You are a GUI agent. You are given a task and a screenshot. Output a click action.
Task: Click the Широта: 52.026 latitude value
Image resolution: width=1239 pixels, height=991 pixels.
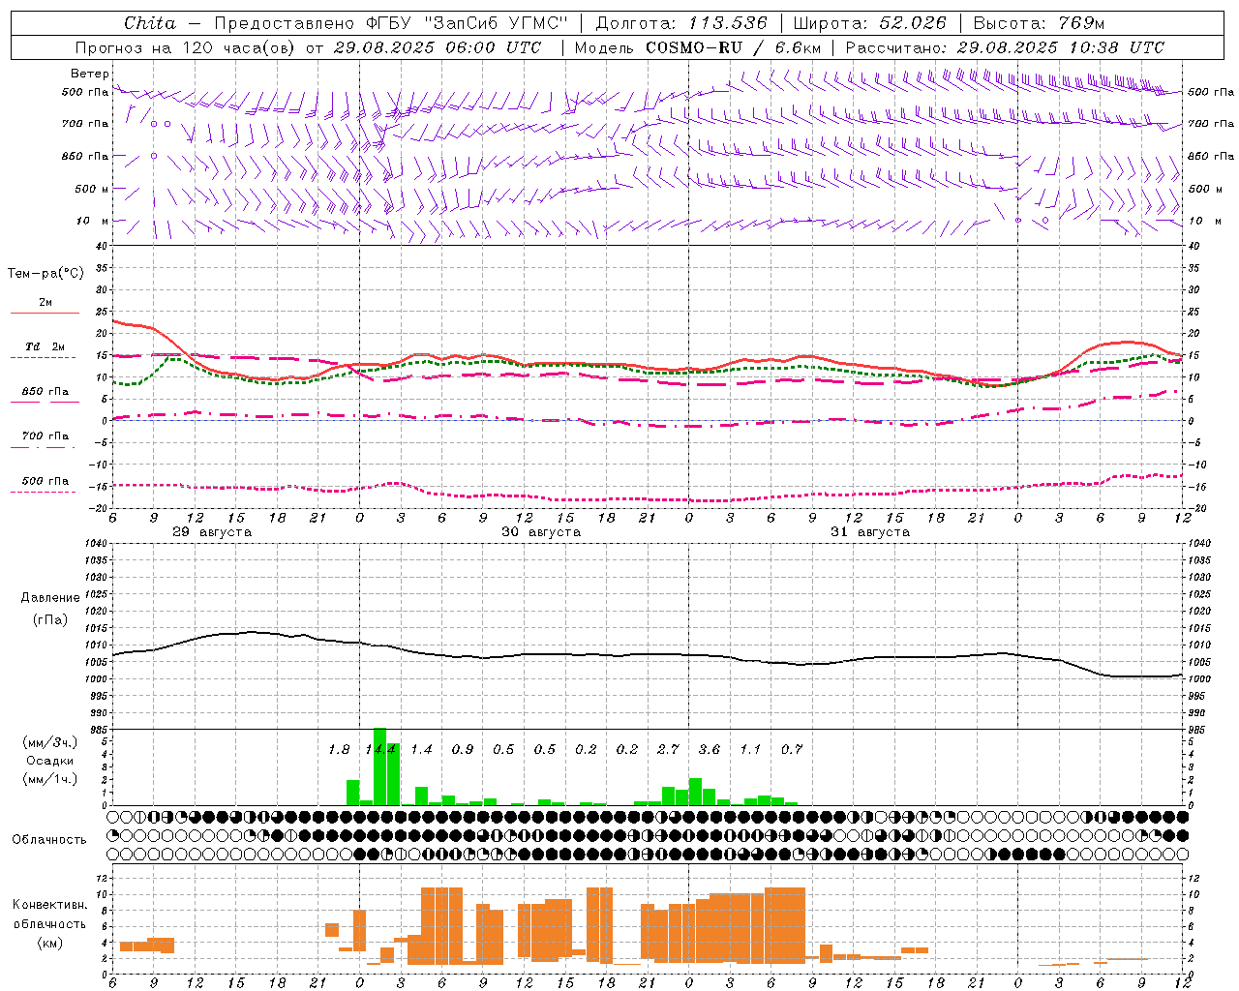(x=869, y=23)
